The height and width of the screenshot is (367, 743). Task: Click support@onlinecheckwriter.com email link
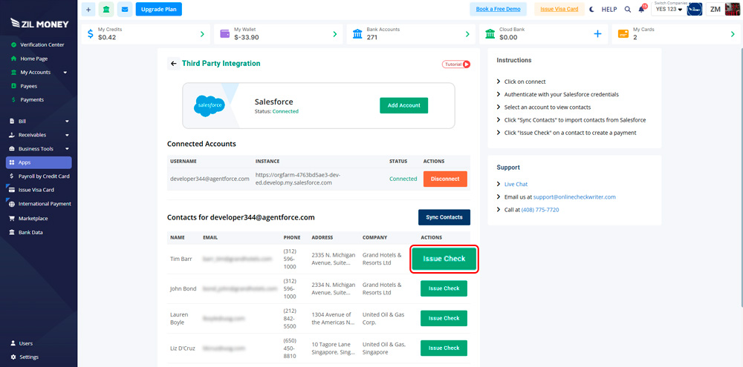click(574, 196)
